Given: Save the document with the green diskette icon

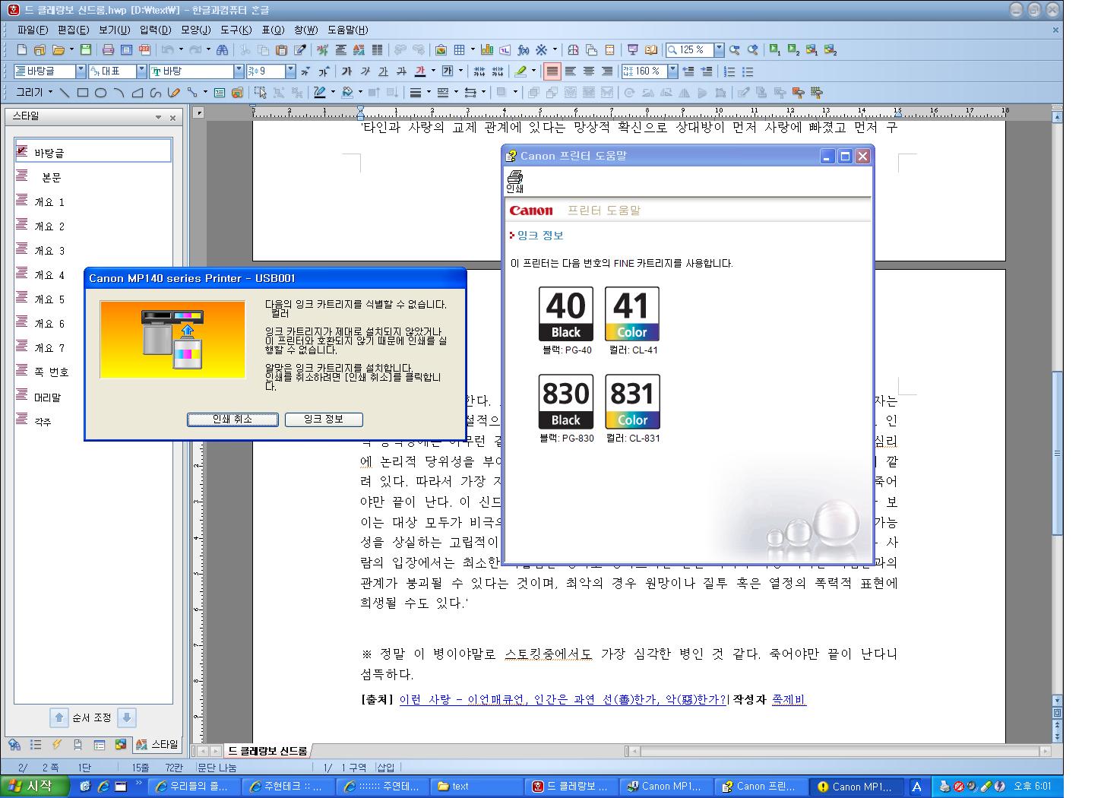Looking at the screenshot, I should 86,50.
